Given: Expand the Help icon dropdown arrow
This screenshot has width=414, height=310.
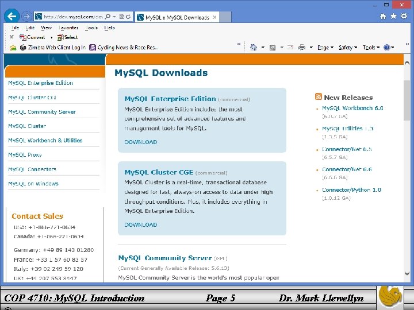Looking at the screenshot, I should click(x=393, y=48).
